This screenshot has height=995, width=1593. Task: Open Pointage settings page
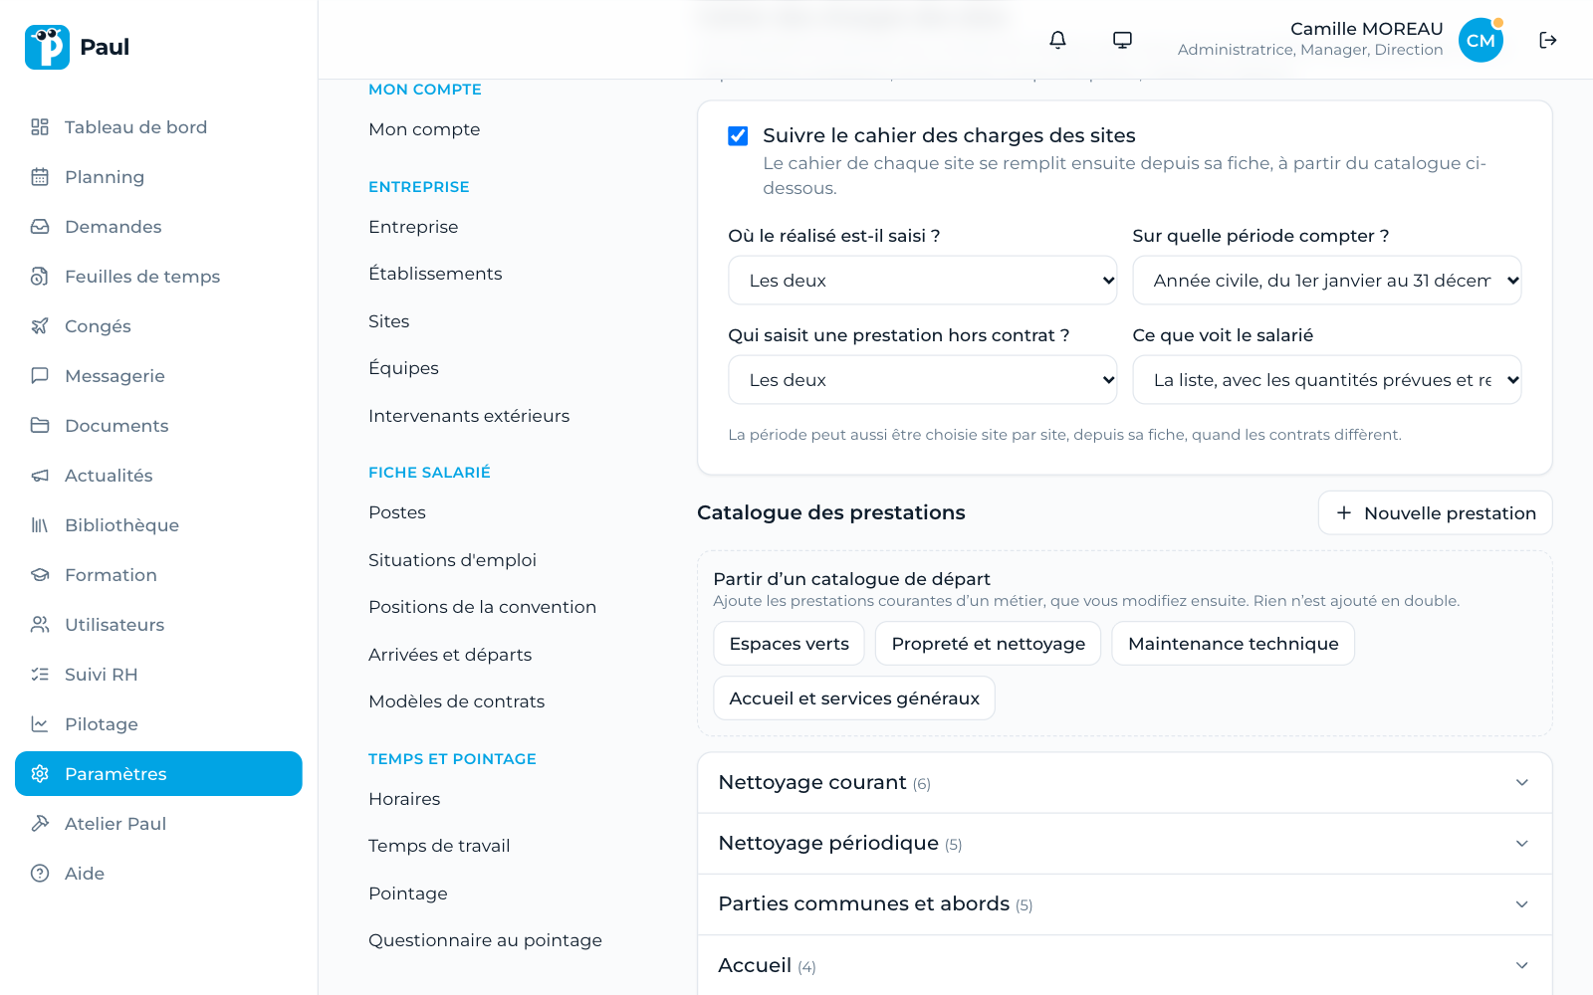click(x=408, y=894)
